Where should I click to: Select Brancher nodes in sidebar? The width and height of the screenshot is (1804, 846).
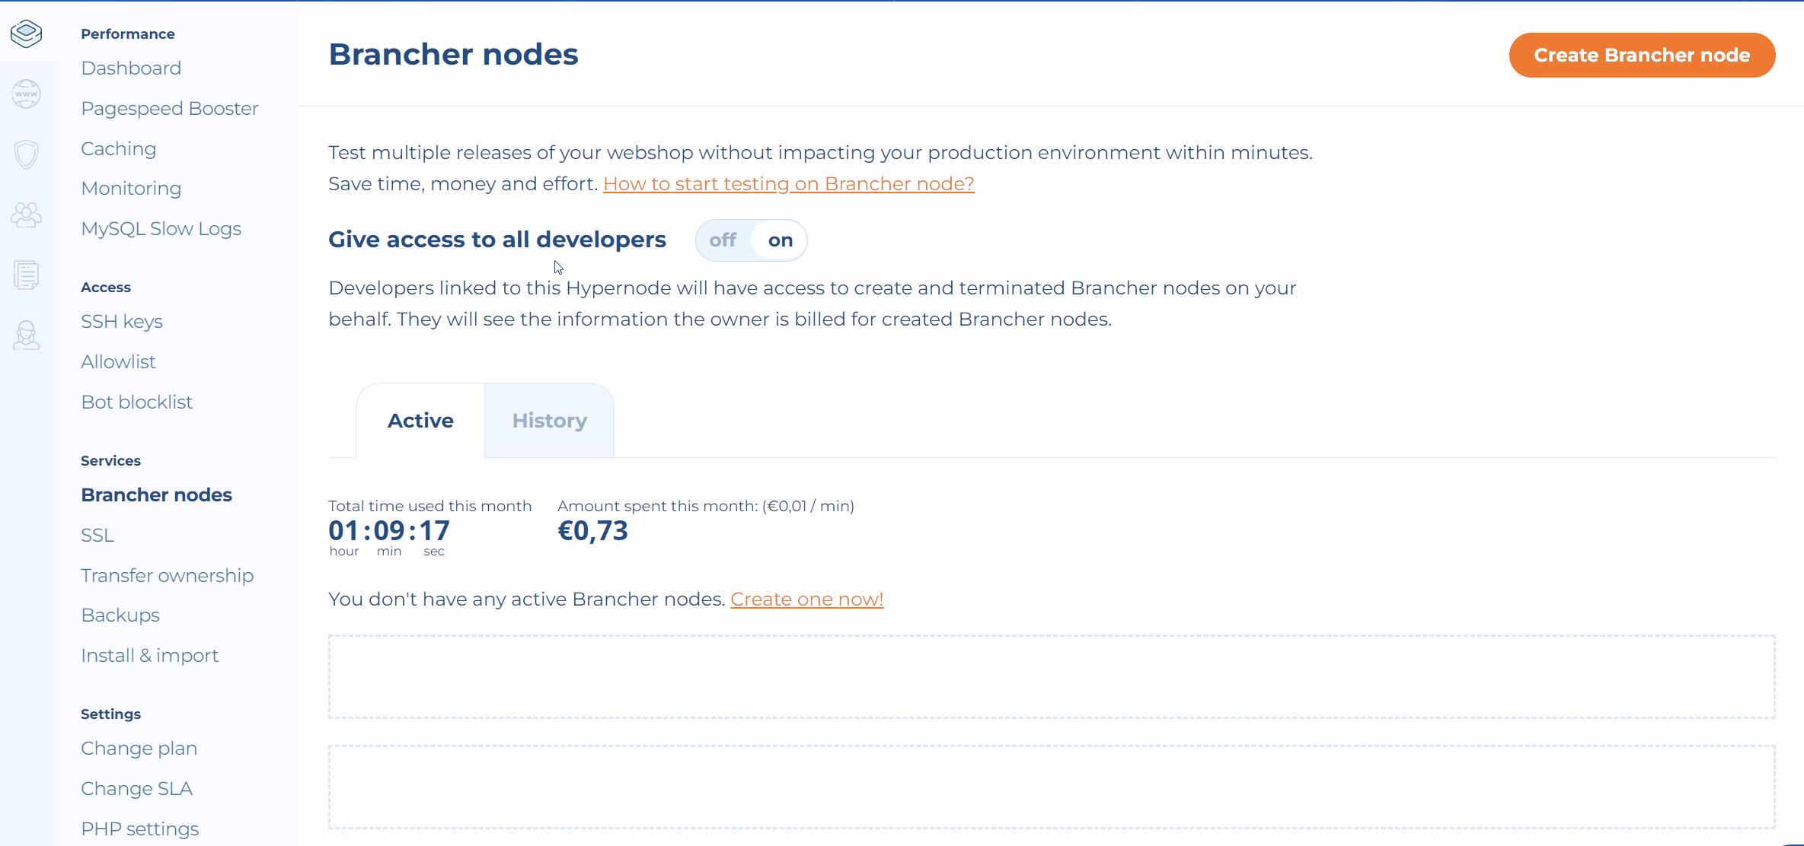[157, 495]
